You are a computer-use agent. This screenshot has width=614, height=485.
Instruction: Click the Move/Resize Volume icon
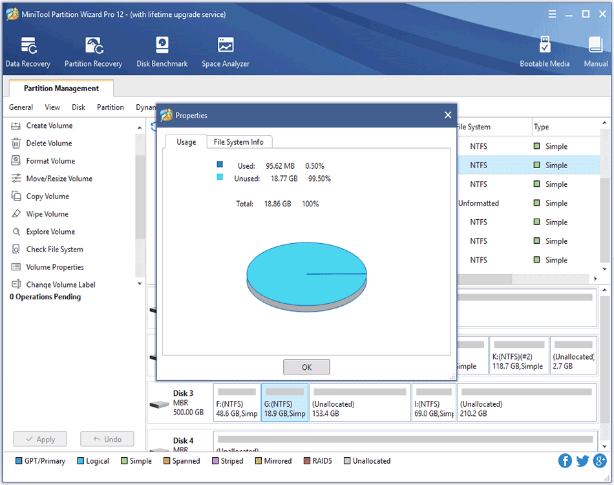[16, 178]
